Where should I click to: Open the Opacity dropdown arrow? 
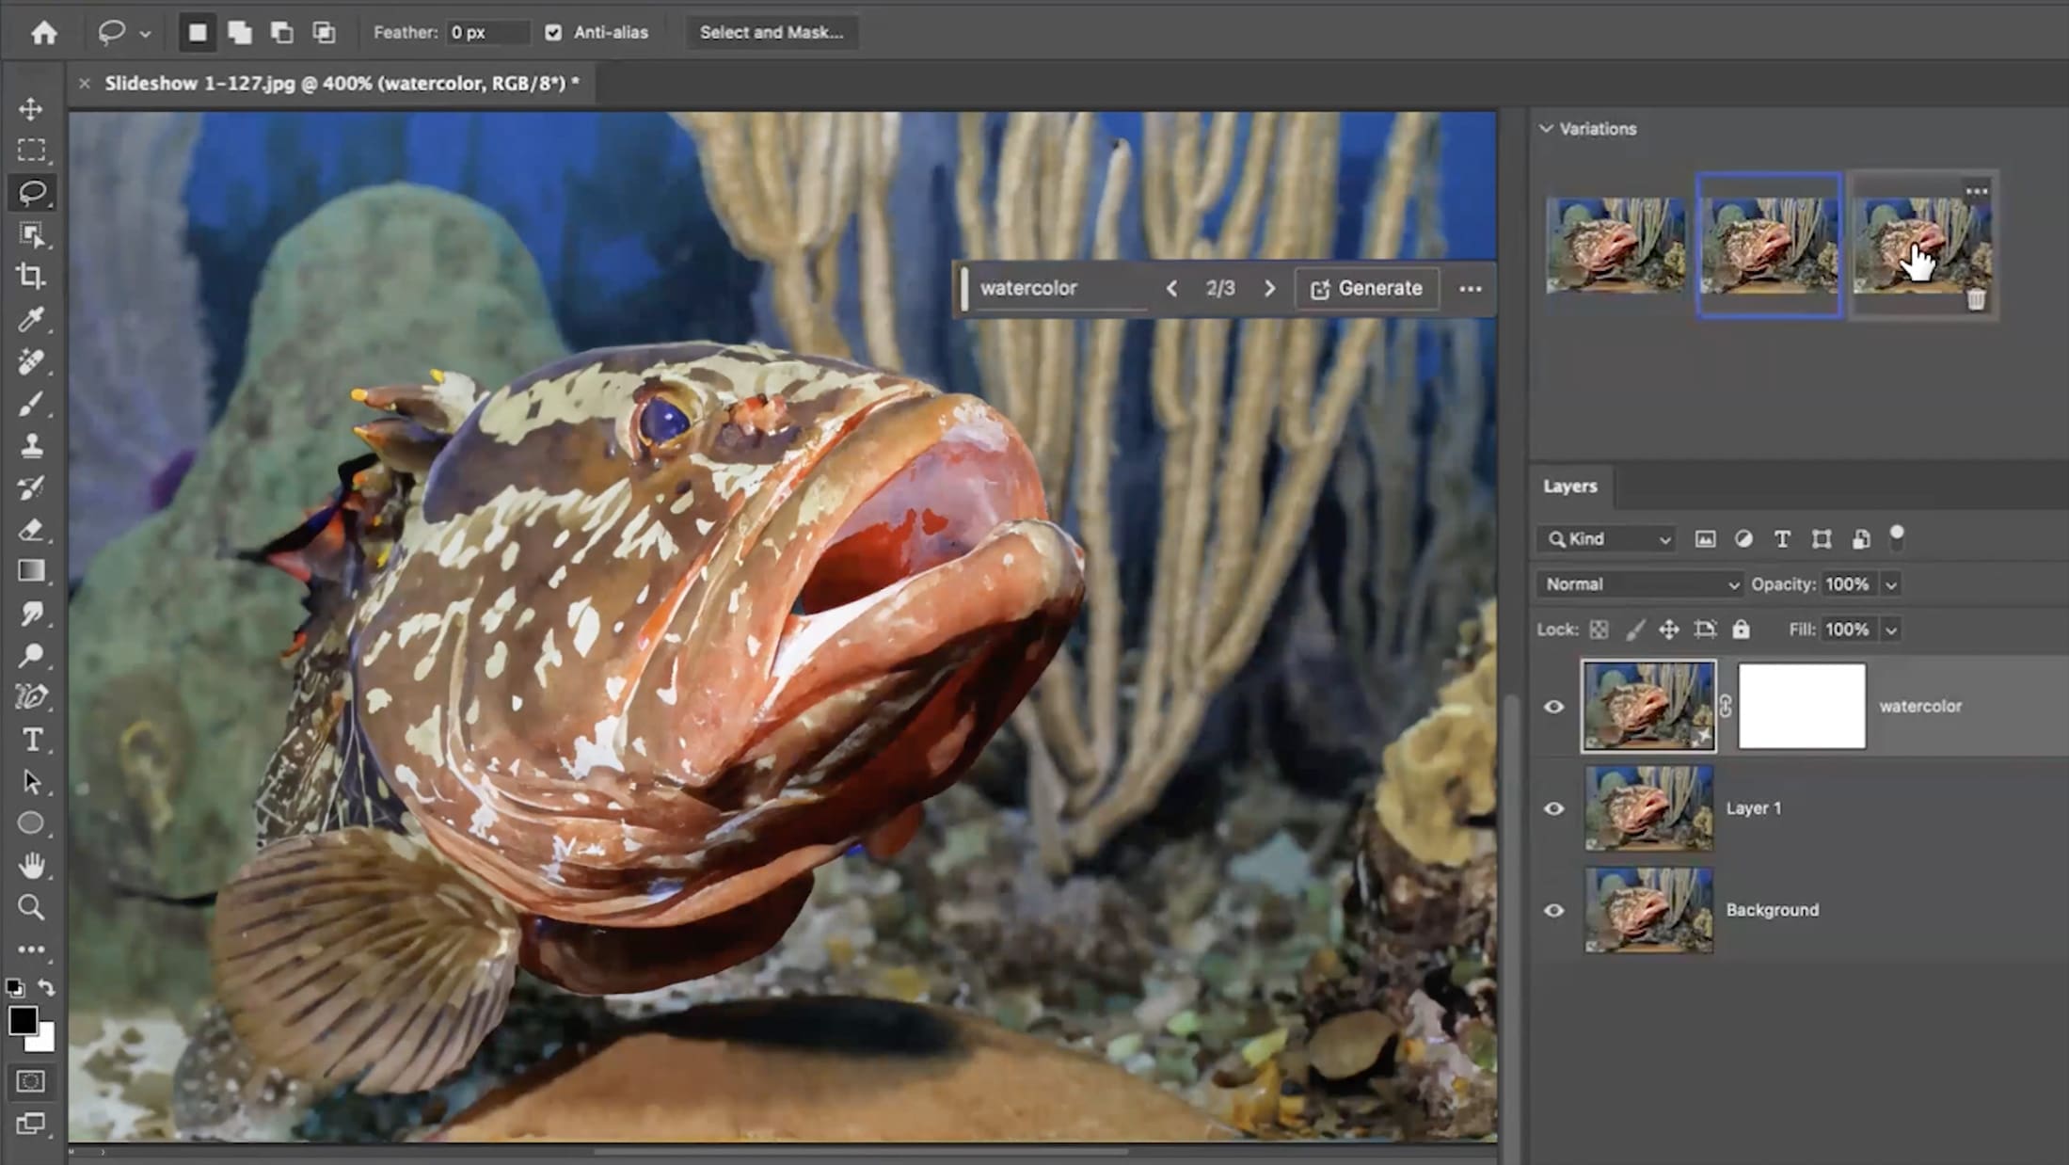pyautogui.click(x=1890, y=585)
